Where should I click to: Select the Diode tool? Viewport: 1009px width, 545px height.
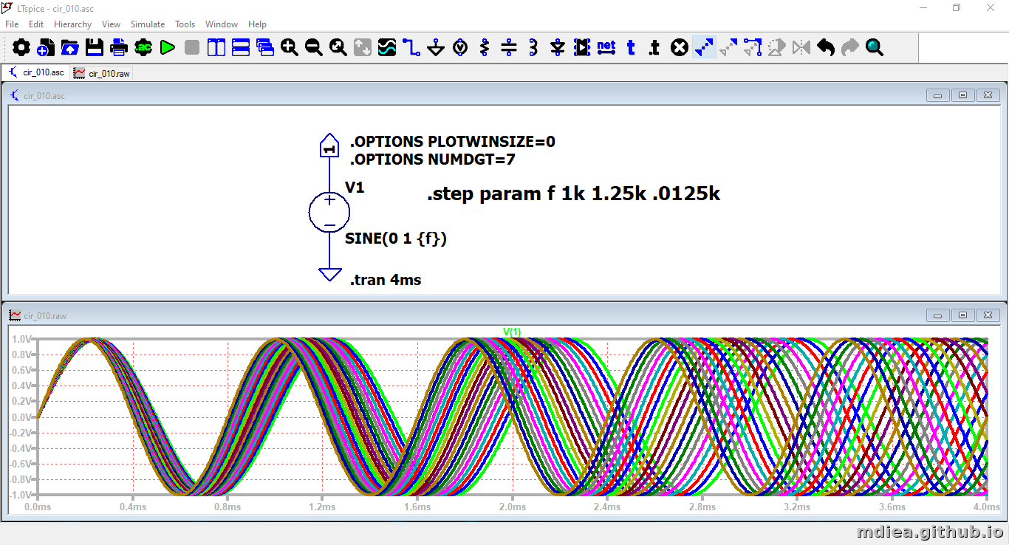pyautogui.click(x=558, y=48)
